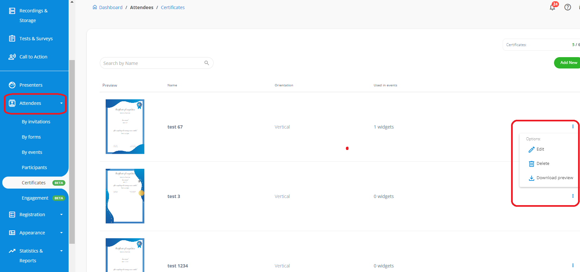580x272 pixels.
Task: Collapse the Attendees menu arrow
Action: click(x=61, y=103)
